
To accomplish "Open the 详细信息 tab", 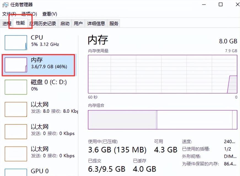I will tap(96, 24).
